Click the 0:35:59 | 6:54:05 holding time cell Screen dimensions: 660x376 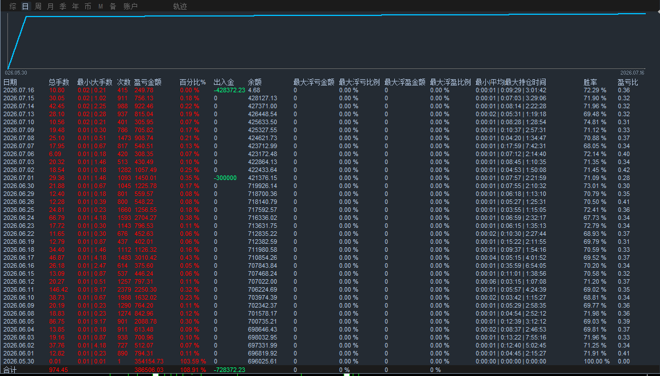tap(510, 265)
